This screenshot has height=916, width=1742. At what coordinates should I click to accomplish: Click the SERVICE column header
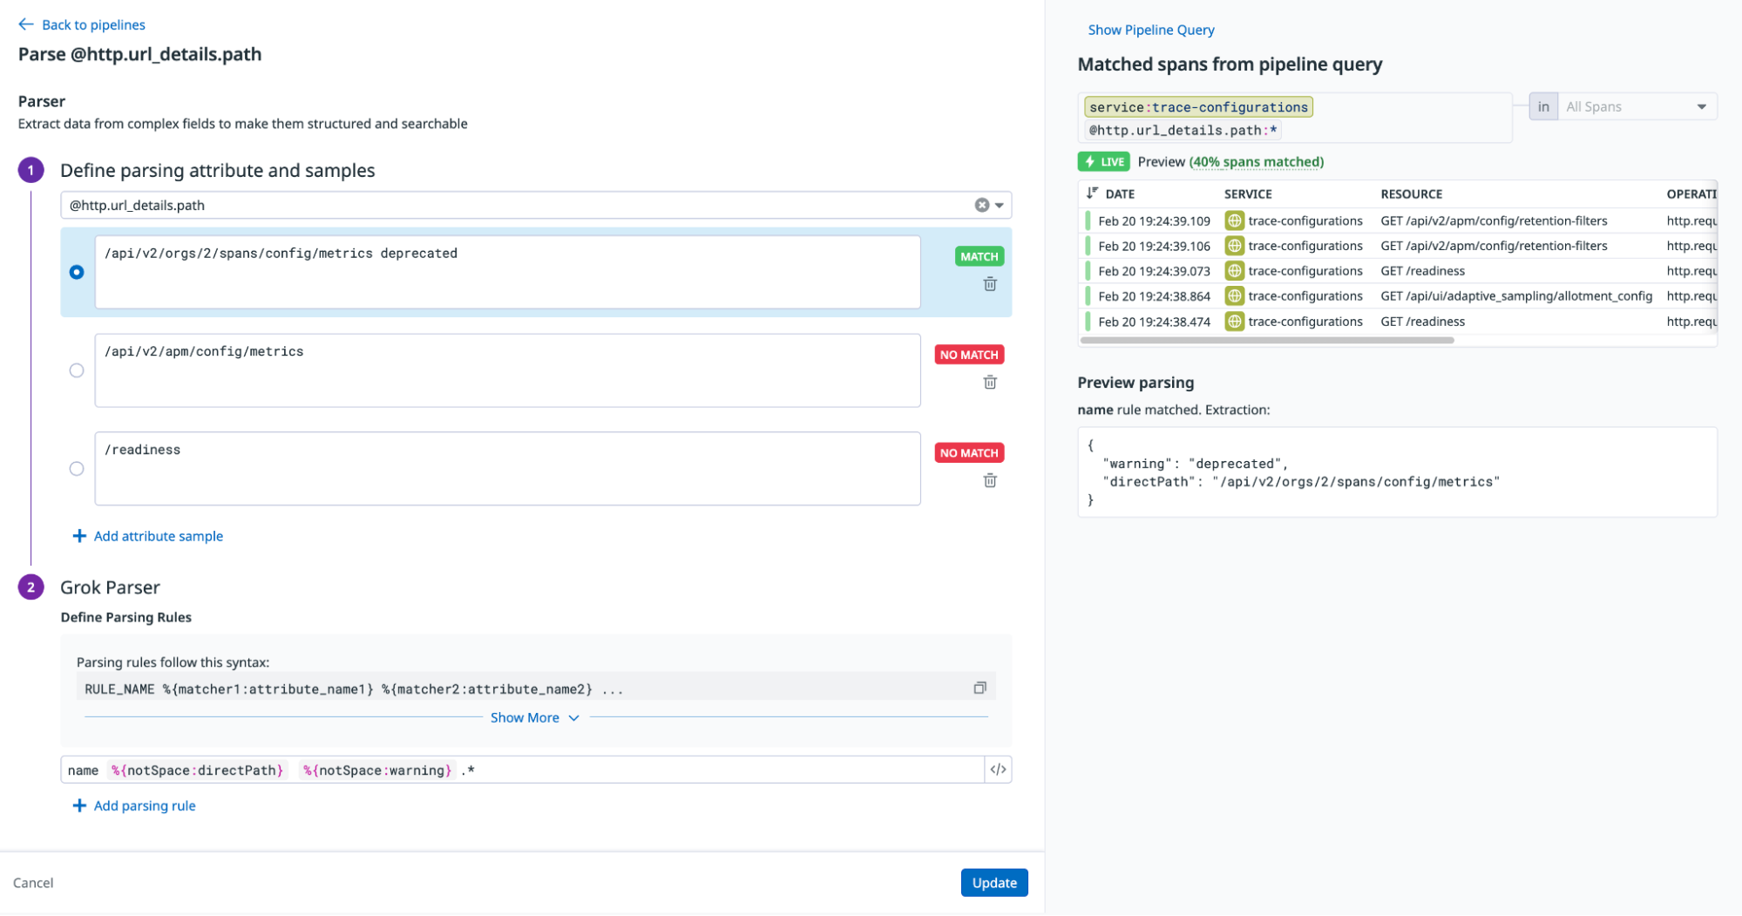point(1247,194)
